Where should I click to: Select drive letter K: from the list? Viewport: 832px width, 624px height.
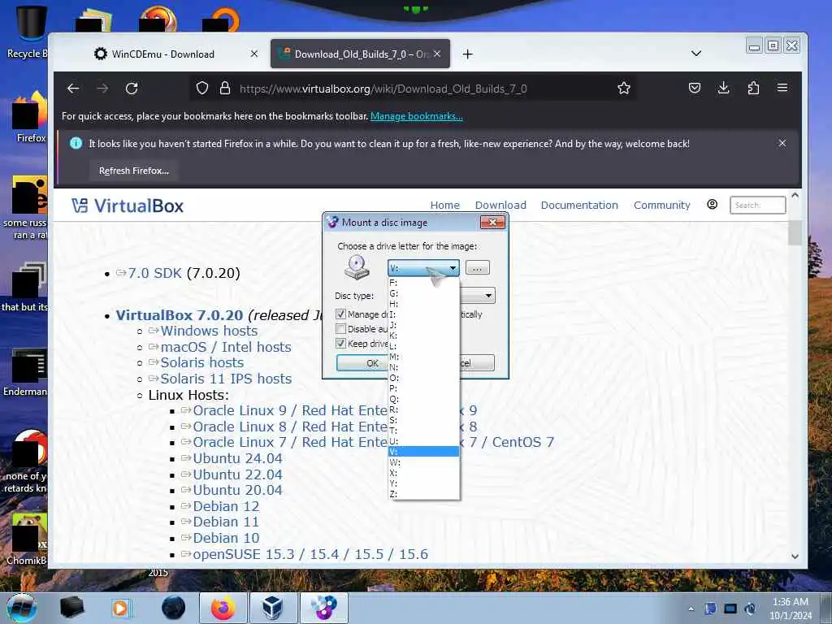(x=423, y=336)
